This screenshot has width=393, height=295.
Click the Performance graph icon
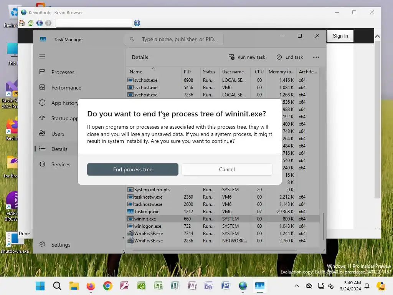tap(42, 87)
